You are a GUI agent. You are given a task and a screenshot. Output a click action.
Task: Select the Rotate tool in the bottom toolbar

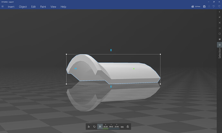pos(95,127)
